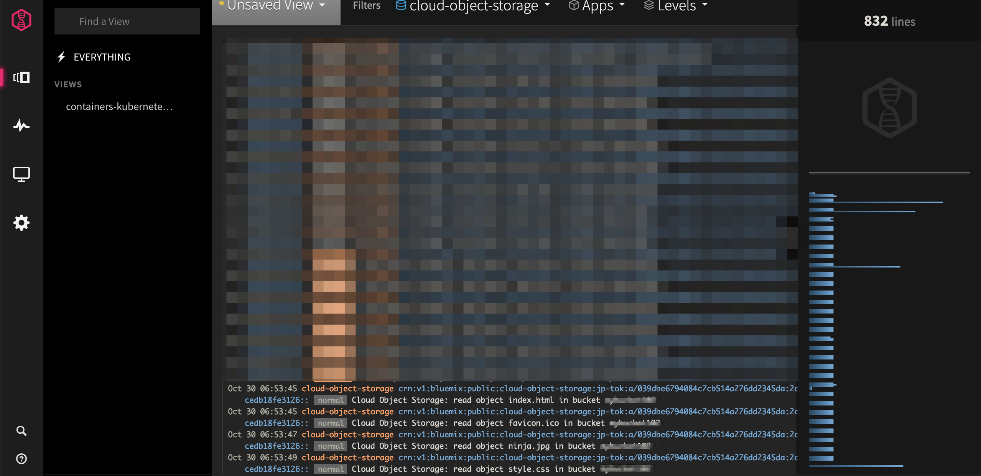Click in Find a View field
The image size is (981, 476).
click(127, 21)
